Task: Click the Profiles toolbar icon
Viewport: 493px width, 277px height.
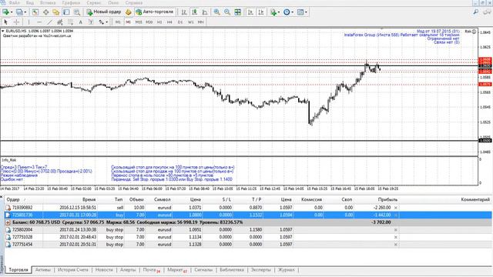Action: [x=20, y=12]
